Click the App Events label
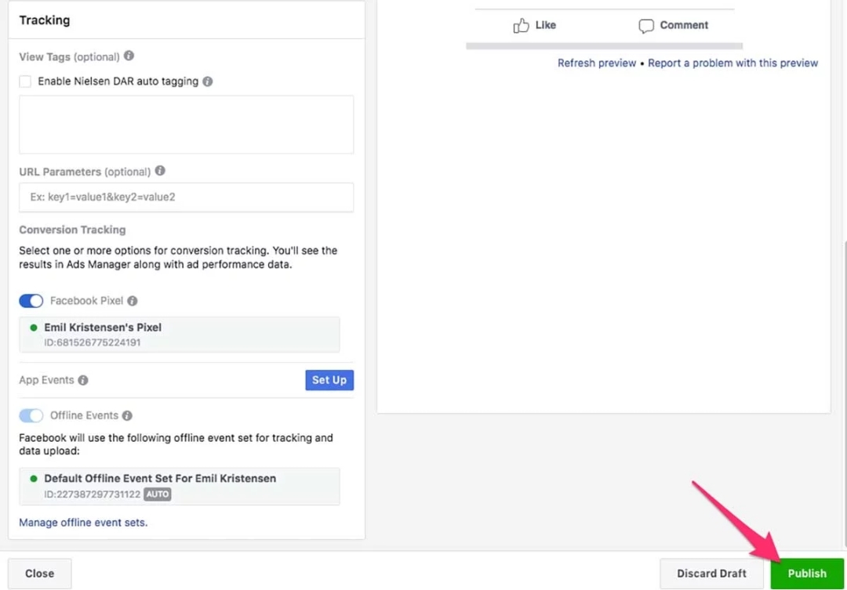Image resolution: width=847 pixels, height=590 pixels. pyautogui.click(x=46, y=380)
